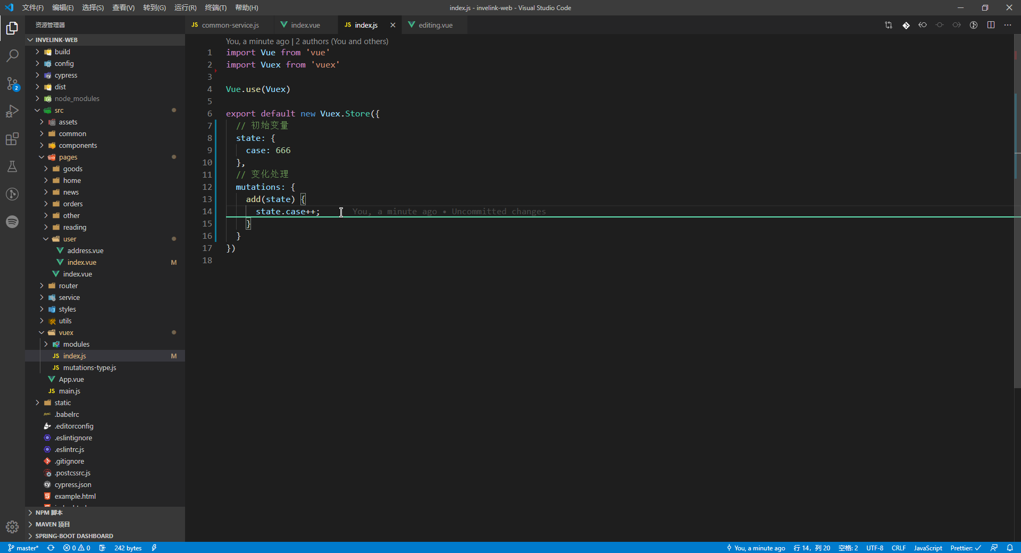
Task: Open mutations-type.js in the explorer
Action: click(89, 367)
